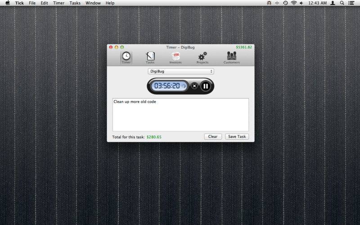Open the Tasks menu in menu bar
Viewport: 360px width, 225px height.
tap(75, 3)
